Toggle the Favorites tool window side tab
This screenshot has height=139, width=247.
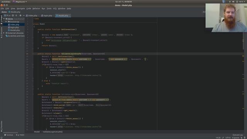2,126
